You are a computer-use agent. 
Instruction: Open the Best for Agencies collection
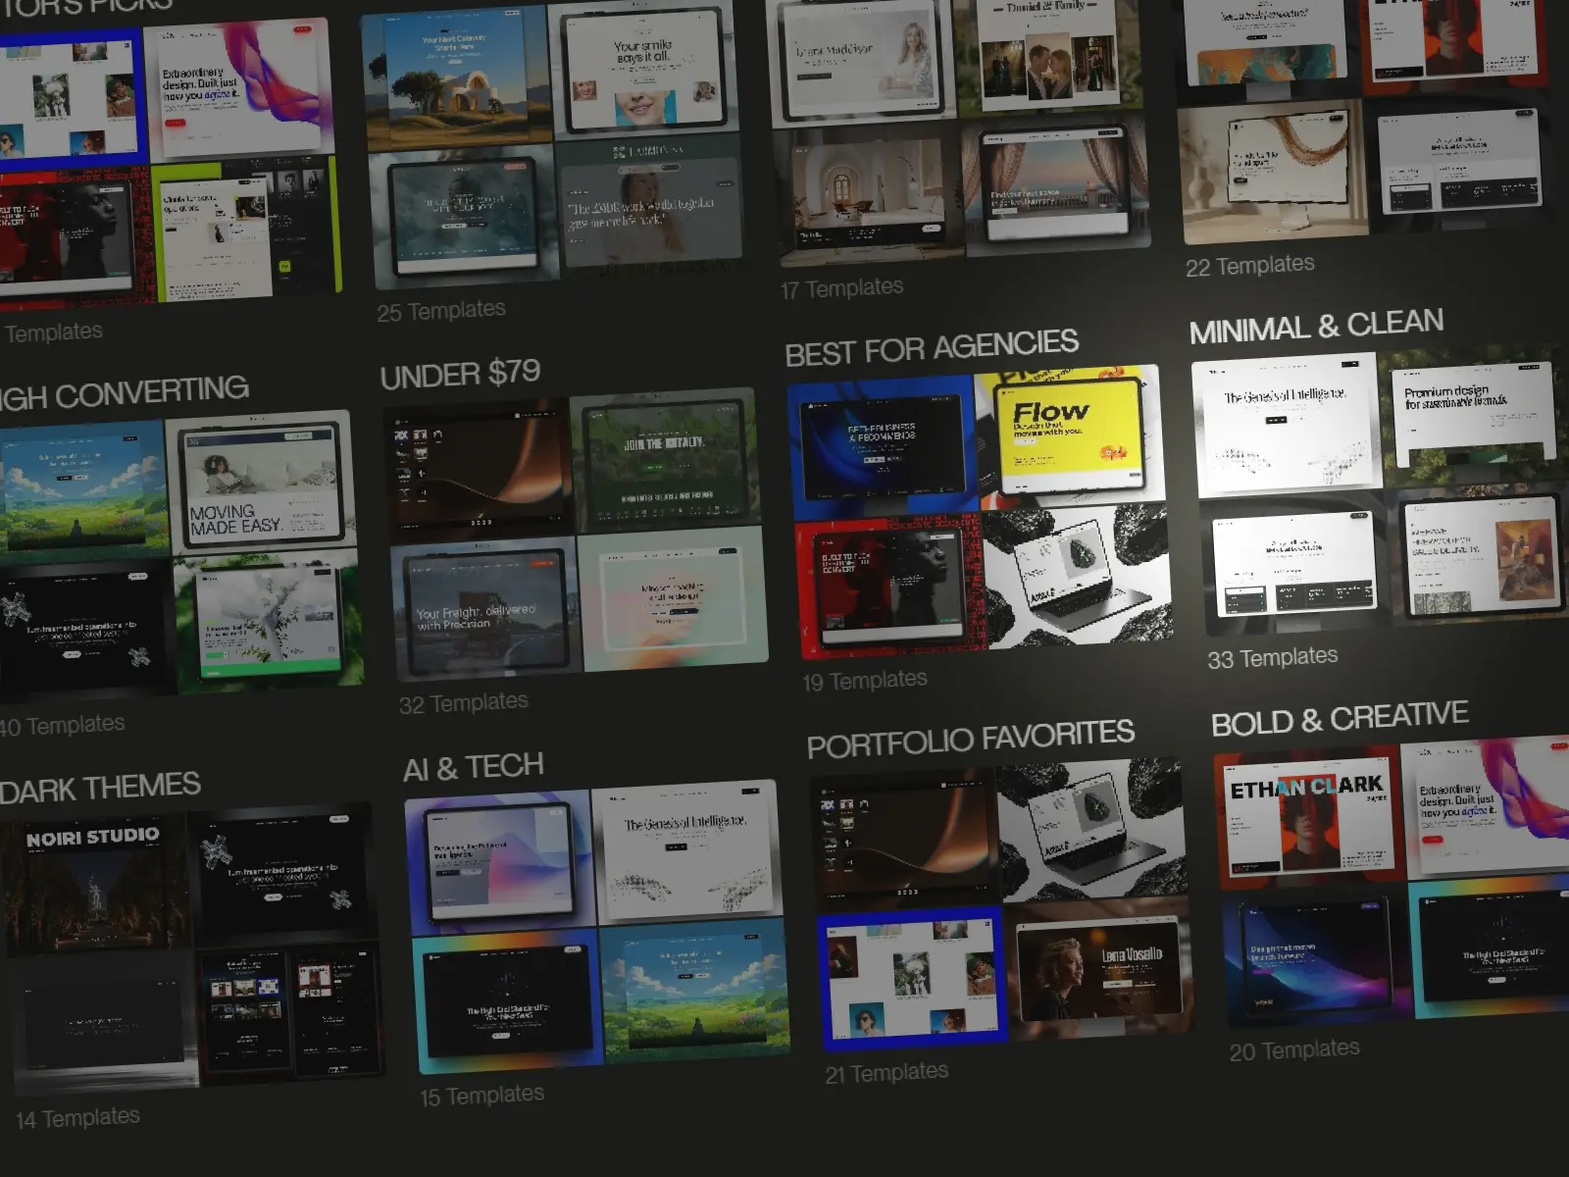click(x=932, y=347)
